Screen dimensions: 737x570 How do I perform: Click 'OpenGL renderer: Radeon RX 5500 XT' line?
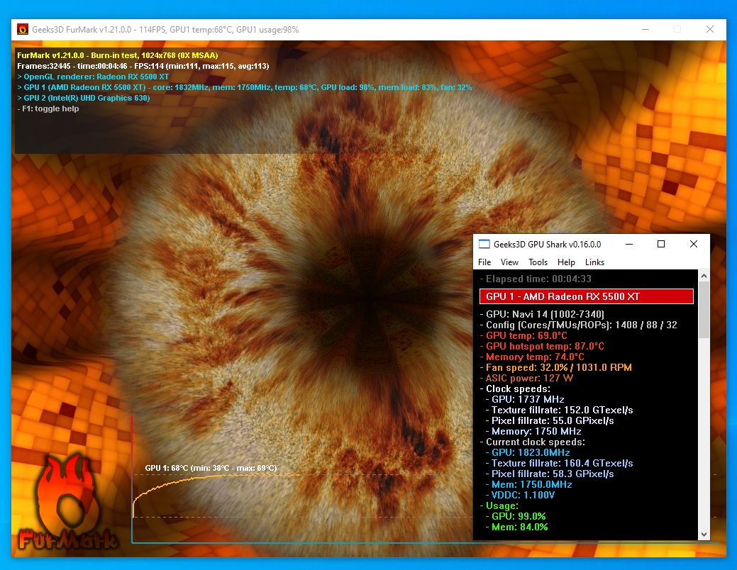(93, 77)
